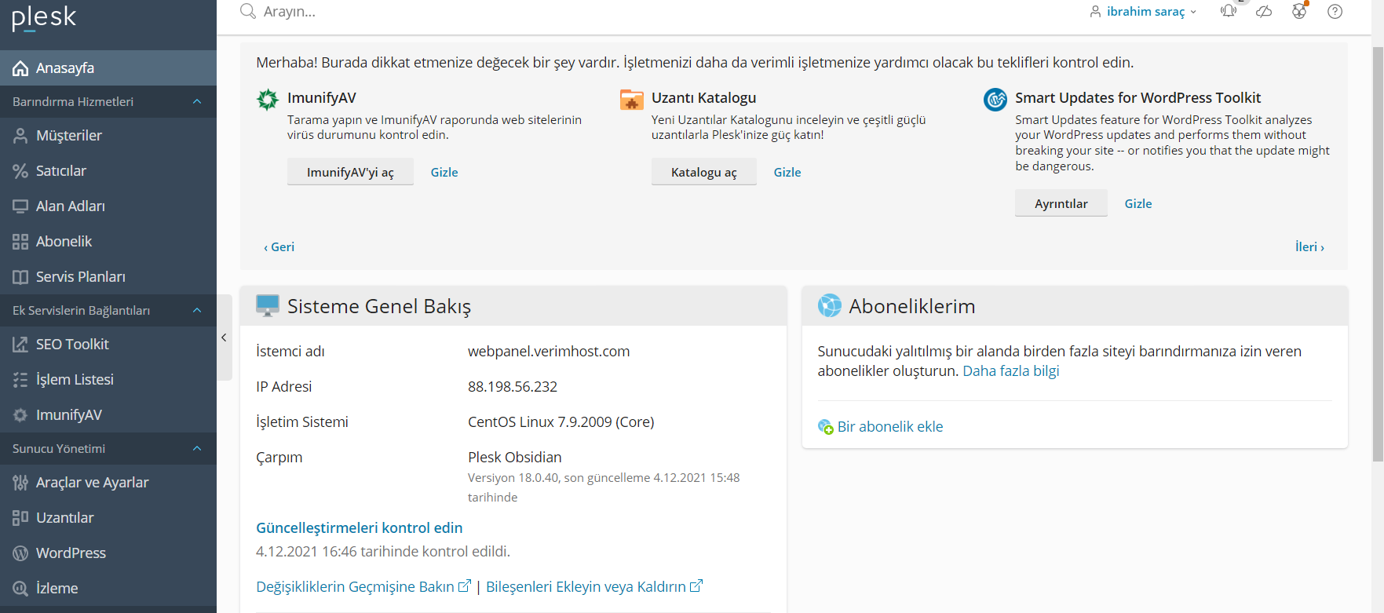
Task: Click the user icon beside ibrahim saraç
Action: coord(1095,12)
